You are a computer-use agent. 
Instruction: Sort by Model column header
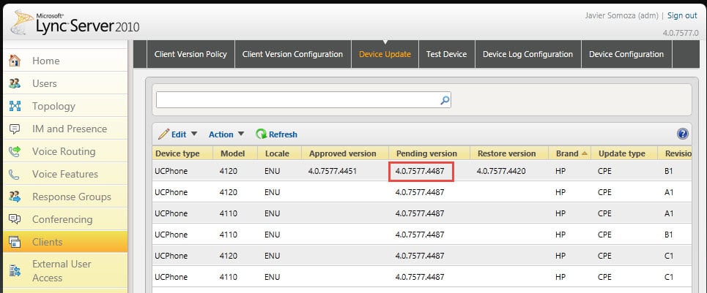(x=235, y=153)
